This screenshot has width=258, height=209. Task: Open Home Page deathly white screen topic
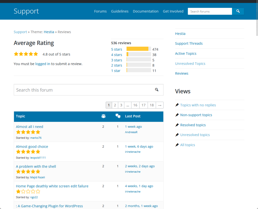coord(52,186)
